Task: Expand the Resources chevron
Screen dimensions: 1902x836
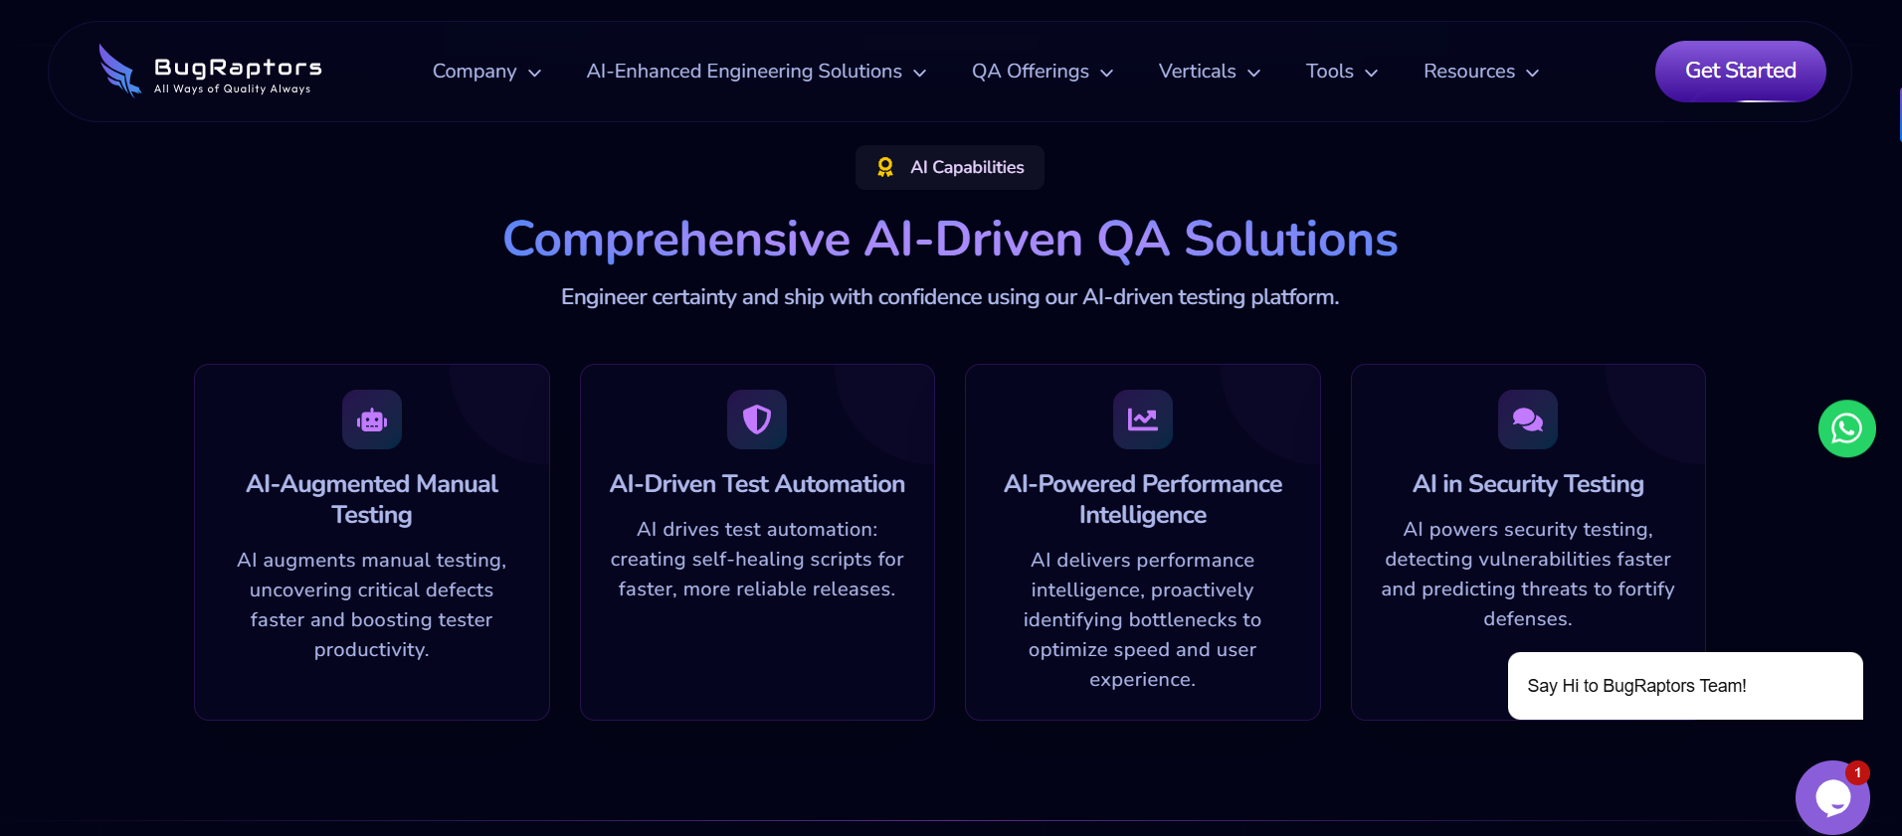Action: pos(1533,73)
